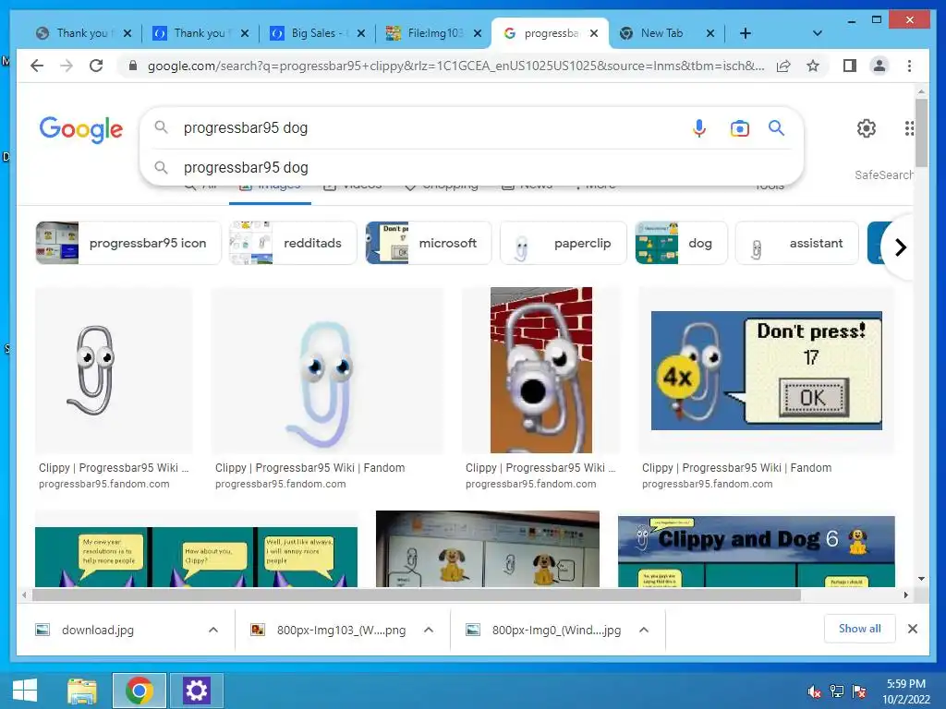Open the new year resolutions comic image
Viewport: 946px width, 709px height.
click(196, 557)
